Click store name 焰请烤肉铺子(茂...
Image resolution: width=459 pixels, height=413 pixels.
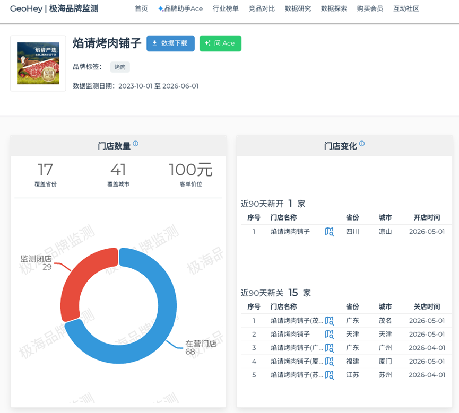click(297, 321)
